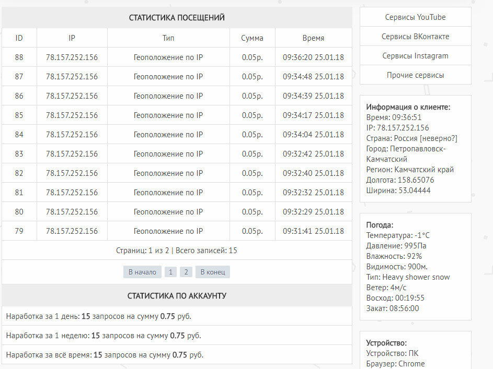Click the Время column header
493x369 pixels.
[x=313, y=38]
